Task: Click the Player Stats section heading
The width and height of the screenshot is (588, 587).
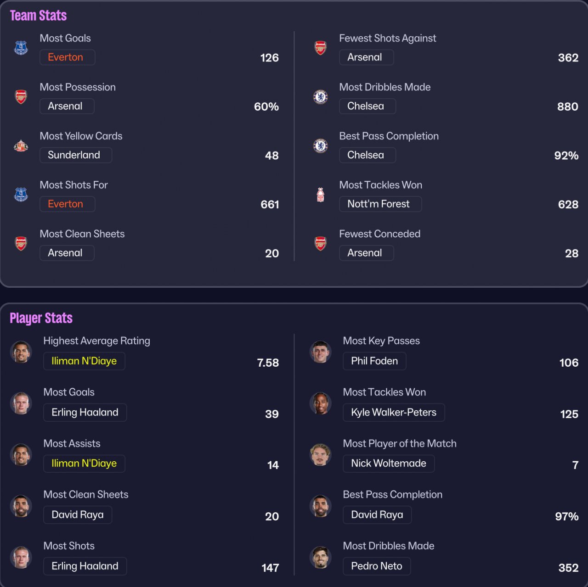Action: click(41, 318)
